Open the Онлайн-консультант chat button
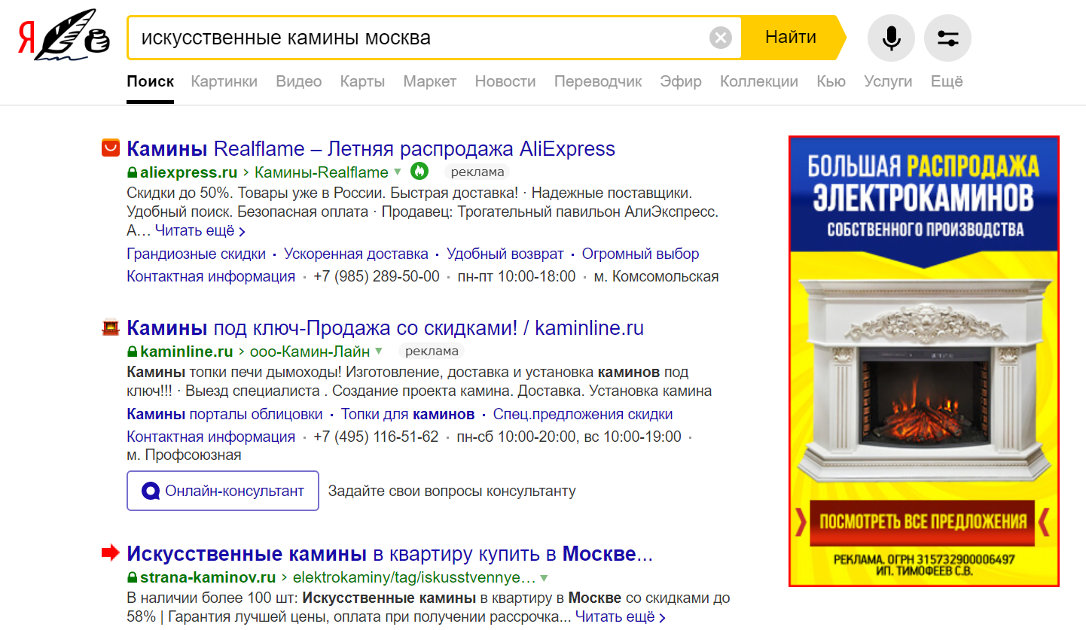 223,491
